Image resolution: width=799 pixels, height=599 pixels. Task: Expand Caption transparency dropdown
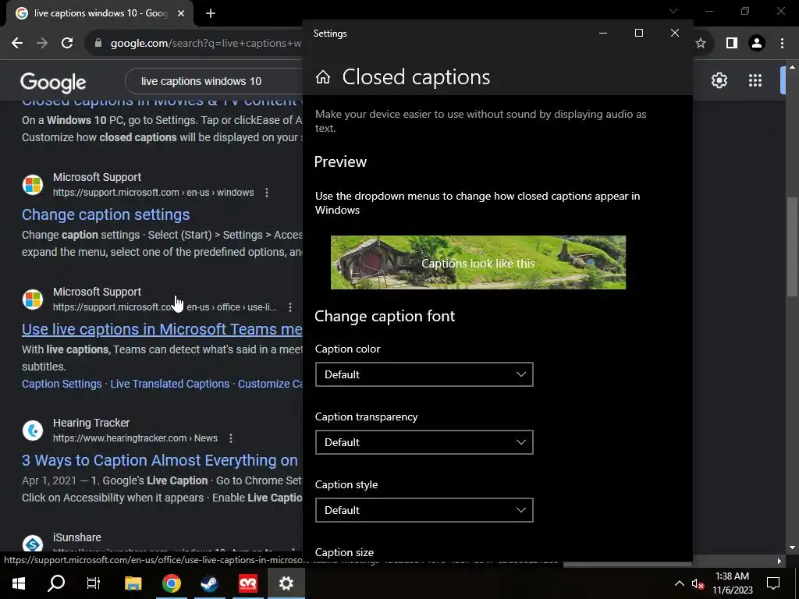coord(424,442)
